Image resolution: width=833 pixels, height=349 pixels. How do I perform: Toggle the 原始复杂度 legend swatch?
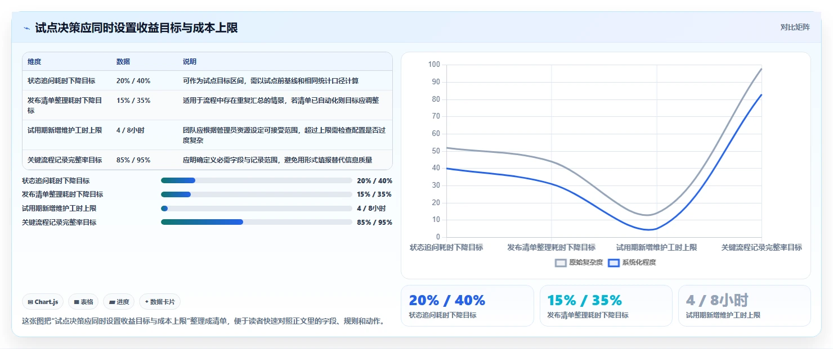point(561,262)
